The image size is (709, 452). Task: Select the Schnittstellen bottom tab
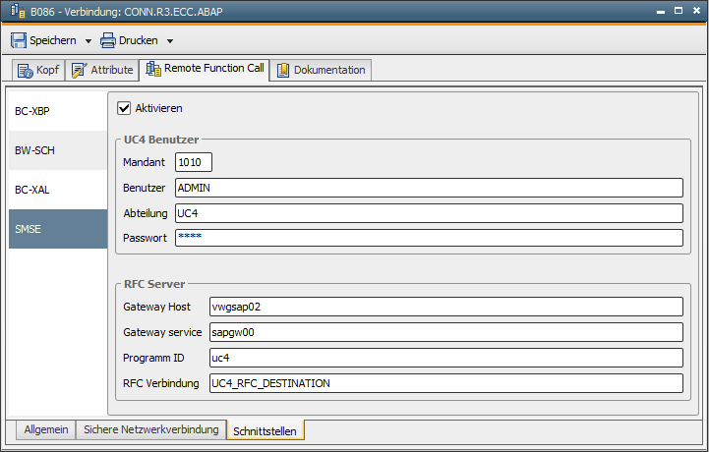pyautogui.click(x=265, y=430)
